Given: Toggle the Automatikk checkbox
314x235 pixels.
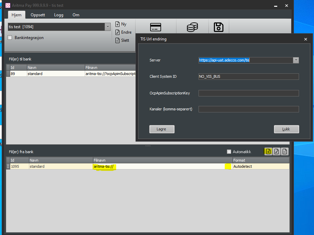Looking at the screenshot, I should [x=229, y=152].
